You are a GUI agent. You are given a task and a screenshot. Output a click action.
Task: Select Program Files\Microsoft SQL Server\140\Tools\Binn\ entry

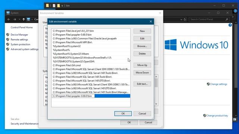click(x=91, y=77)
